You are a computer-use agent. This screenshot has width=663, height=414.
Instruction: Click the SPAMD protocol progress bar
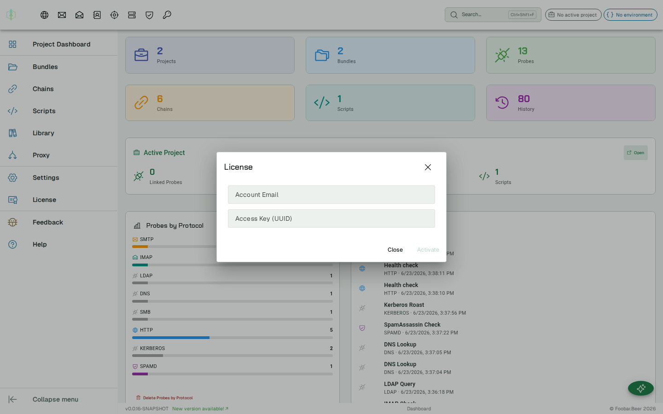tap(233, 374)
